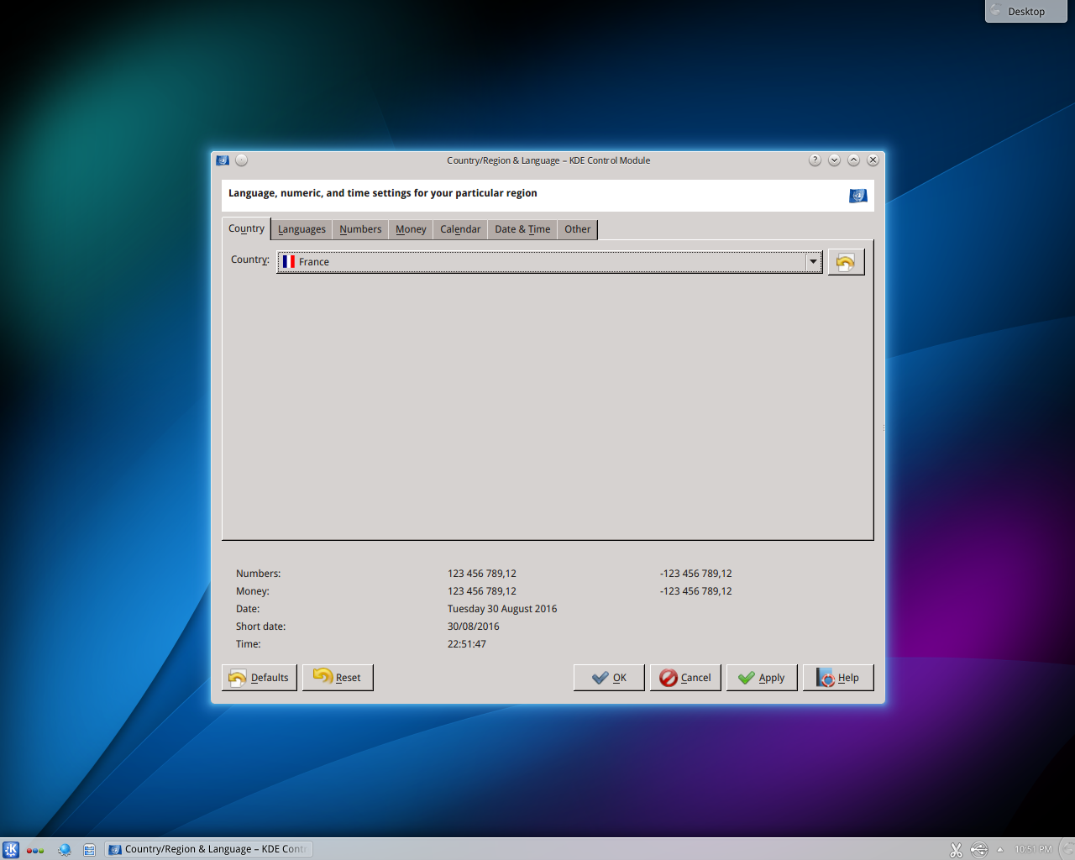Open Help from the bottom button row
This screenshot has height=860, width=1075.
[x=838, y=678]
